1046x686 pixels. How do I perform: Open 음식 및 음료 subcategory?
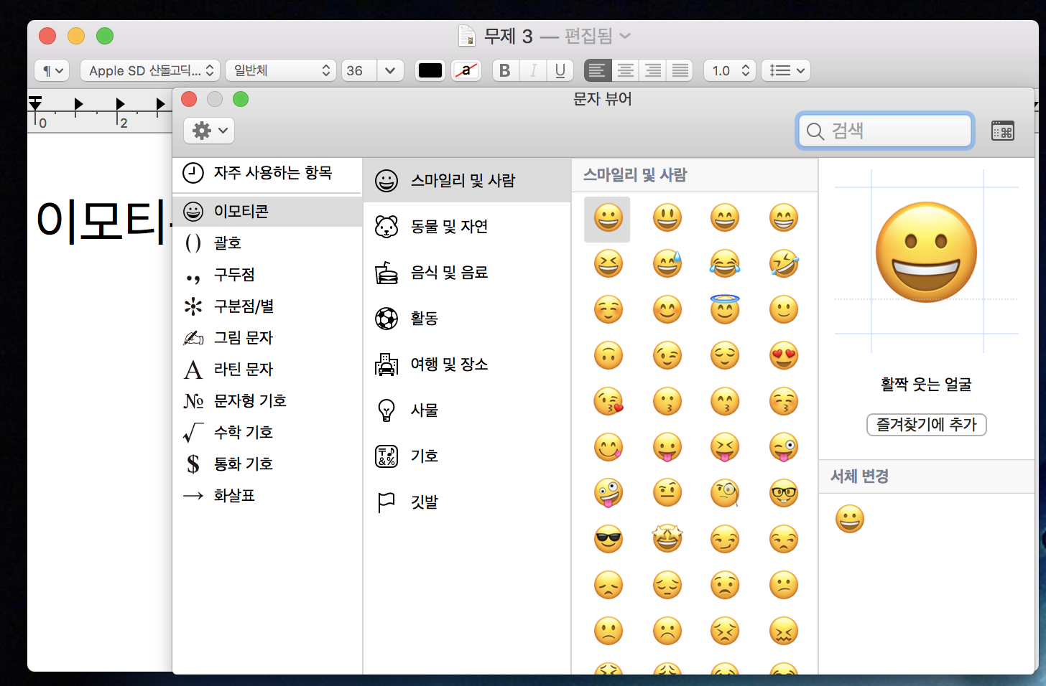click(467, 272)
